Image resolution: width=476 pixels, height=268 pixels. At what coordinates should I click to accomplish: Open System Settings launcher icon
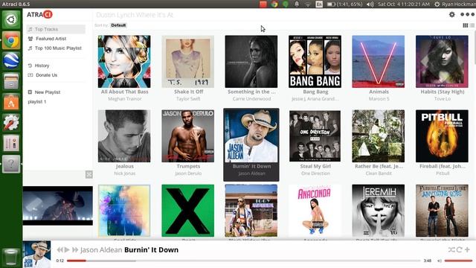(11, 123)
